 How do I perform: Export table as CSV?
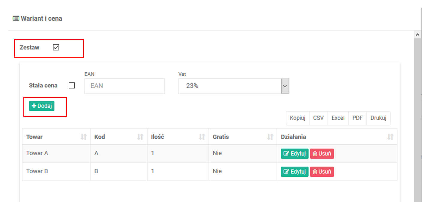[319, 118]
